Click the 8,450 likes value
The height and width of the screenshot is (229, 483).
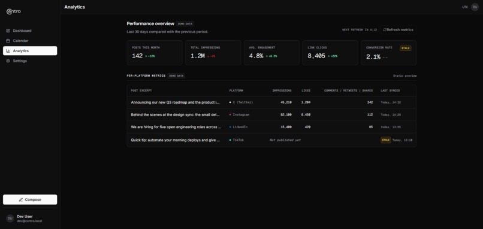coord(306,115)
